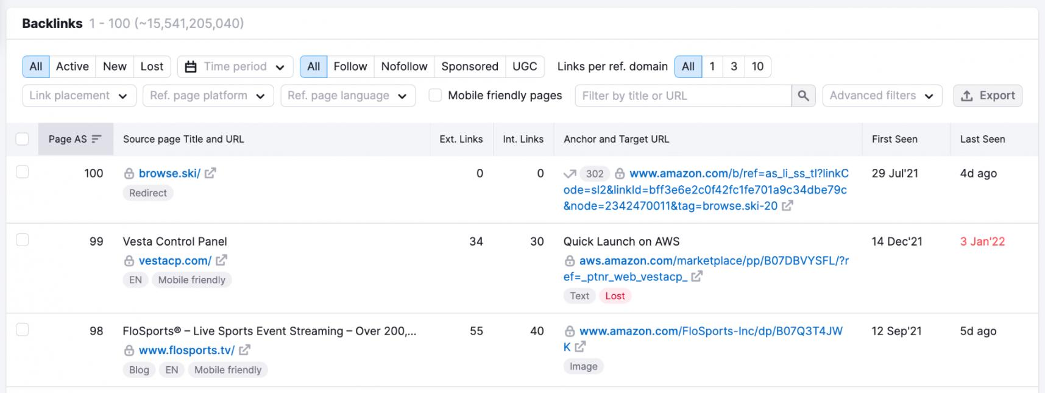This screenshot has height=393, width=1045.
Task: Click the Export button
Action: point(987,96)
